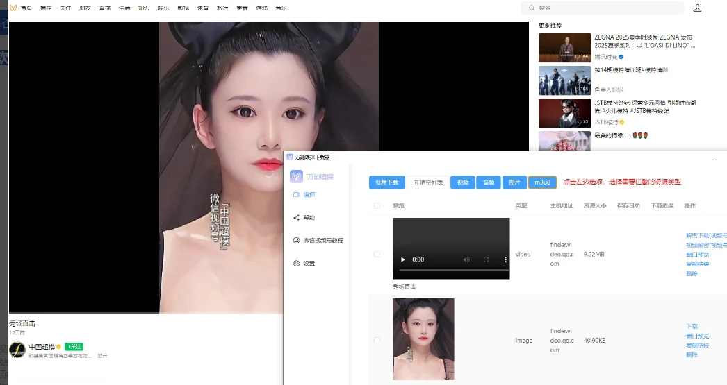Check the video row checkbox

[377, 254]
